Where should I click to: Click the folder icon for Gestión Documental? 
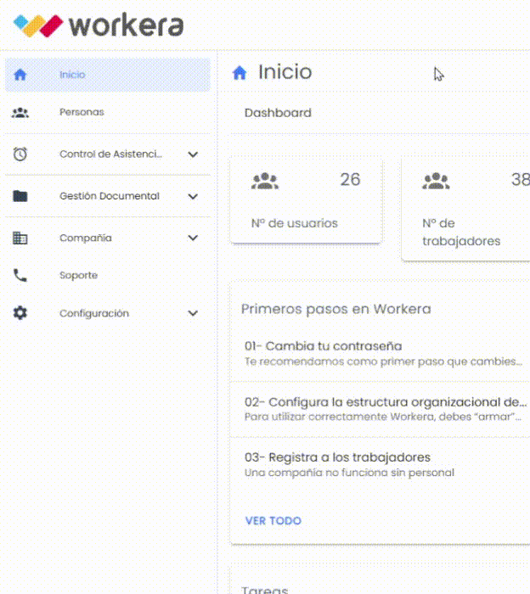point(20,196)
